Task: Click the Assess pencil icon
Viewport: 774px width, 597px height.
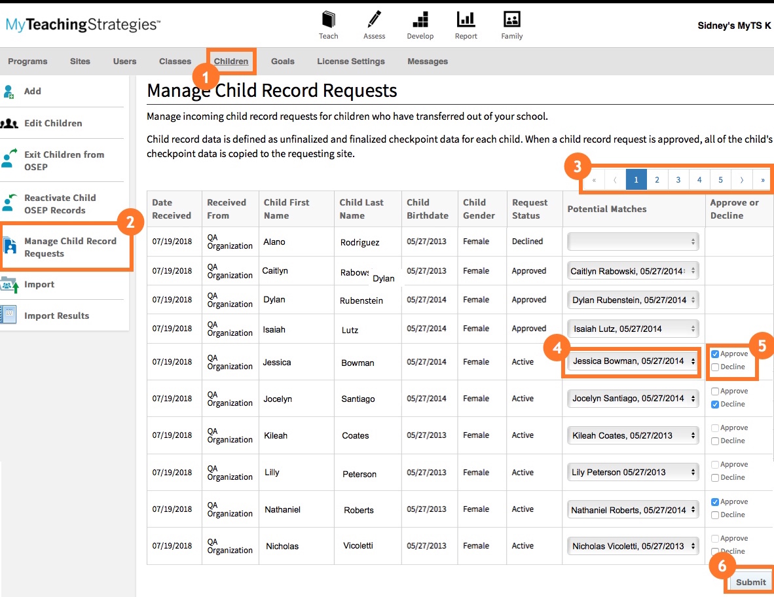Action: 374,20
